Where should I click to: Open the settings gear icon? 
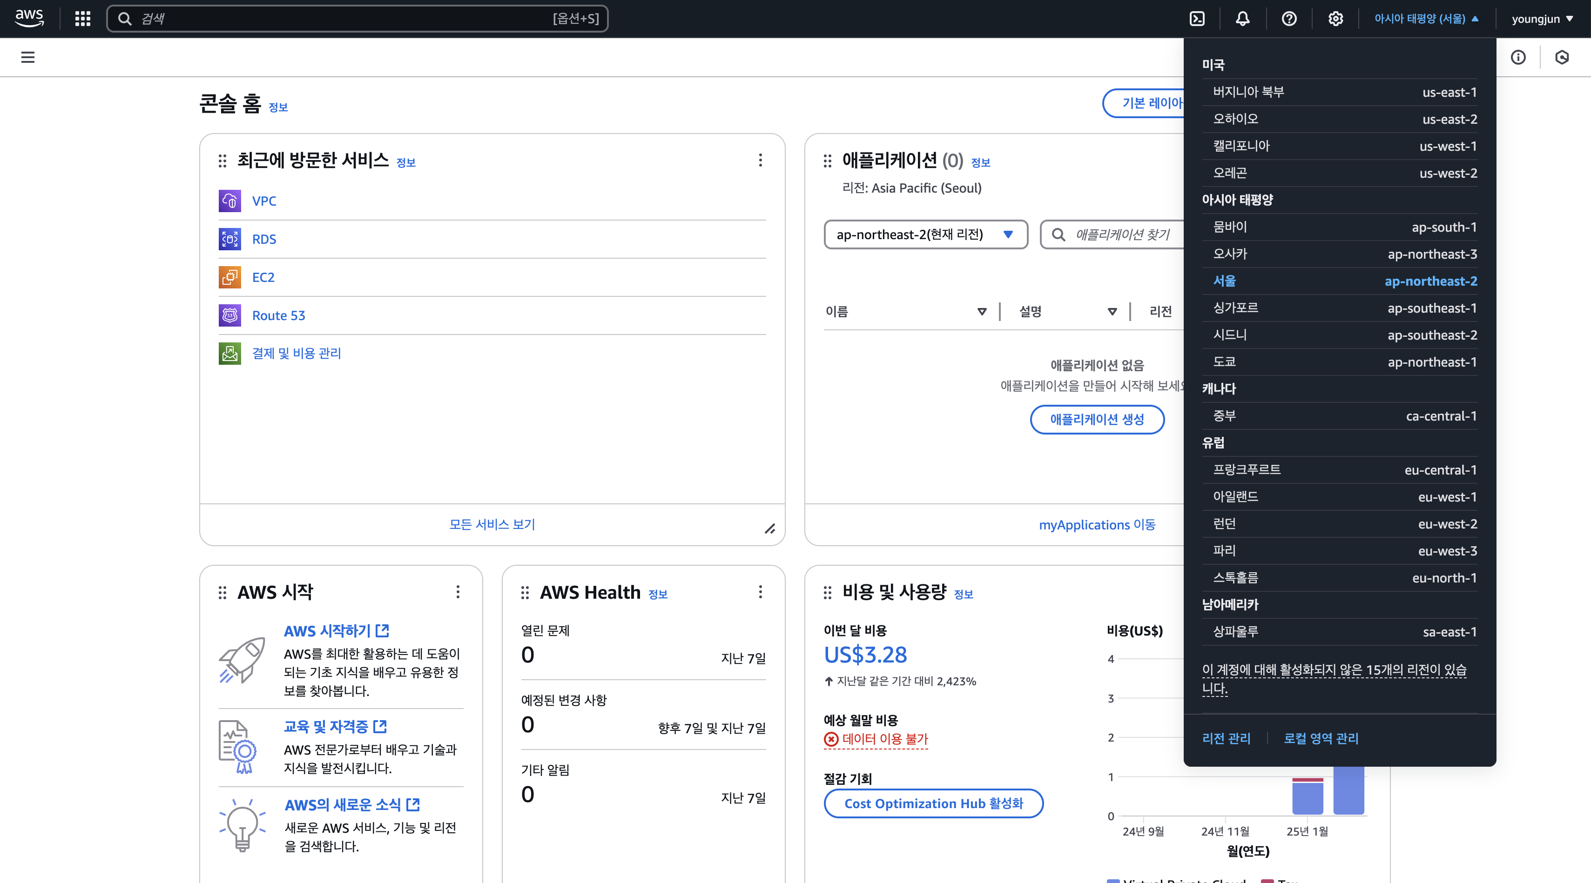[1335, 19]
